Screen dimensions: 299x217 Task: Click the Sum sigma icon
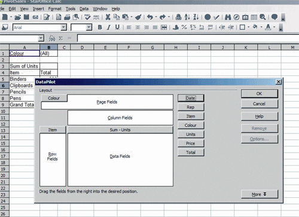pos(61,38)
